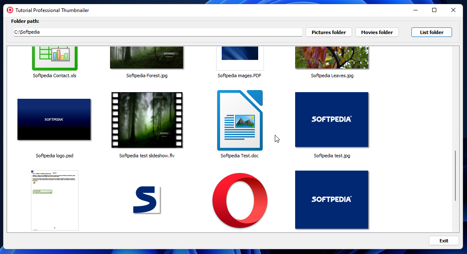This screenshot has height=254, width=467.
Task: Click the 'Softpedia test.jpg' file name
Action: click(332, 156)
